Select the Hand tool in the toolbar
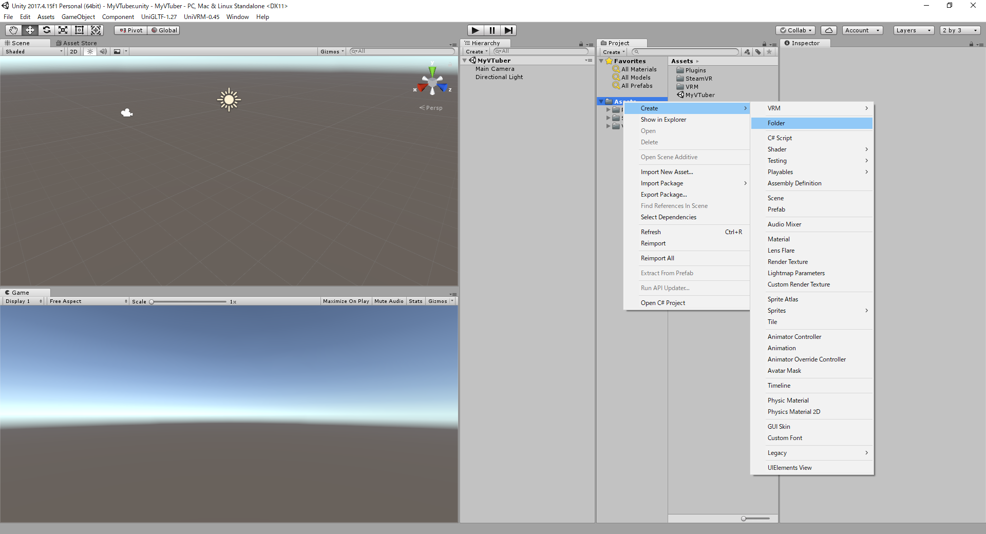This screenshot has height=534, width=986. point(13,30)
